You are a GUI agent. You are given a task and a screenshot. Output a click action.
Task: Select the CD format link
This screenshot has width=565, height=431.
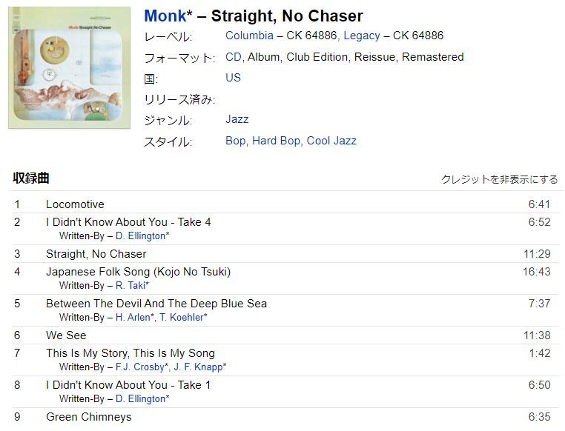[233, 57]
